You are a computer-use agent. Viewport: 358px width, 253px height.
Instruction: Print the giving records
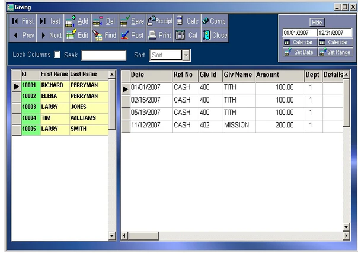coord(160,35)
